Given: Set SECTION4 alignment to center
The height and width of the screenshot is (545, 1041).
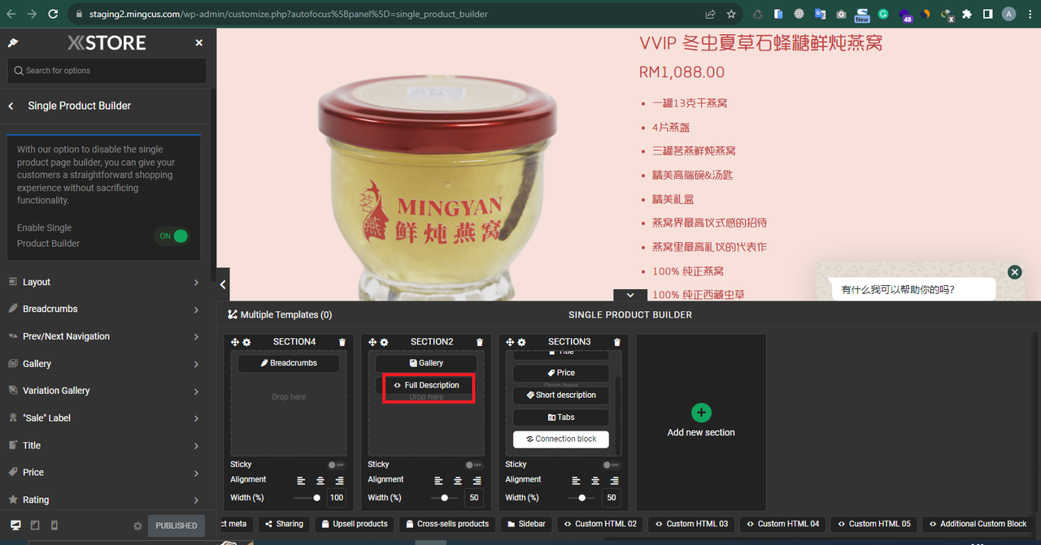Looking at the screenshot, I should click(320, 481).
